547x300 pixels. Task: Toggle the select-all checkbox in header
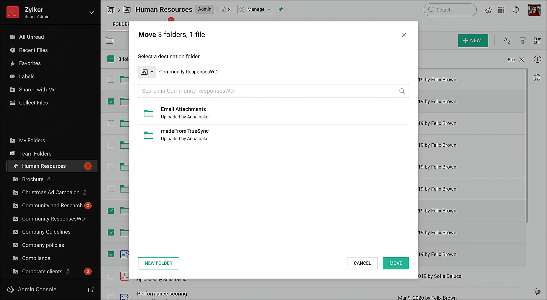click(x=111, y=59)
